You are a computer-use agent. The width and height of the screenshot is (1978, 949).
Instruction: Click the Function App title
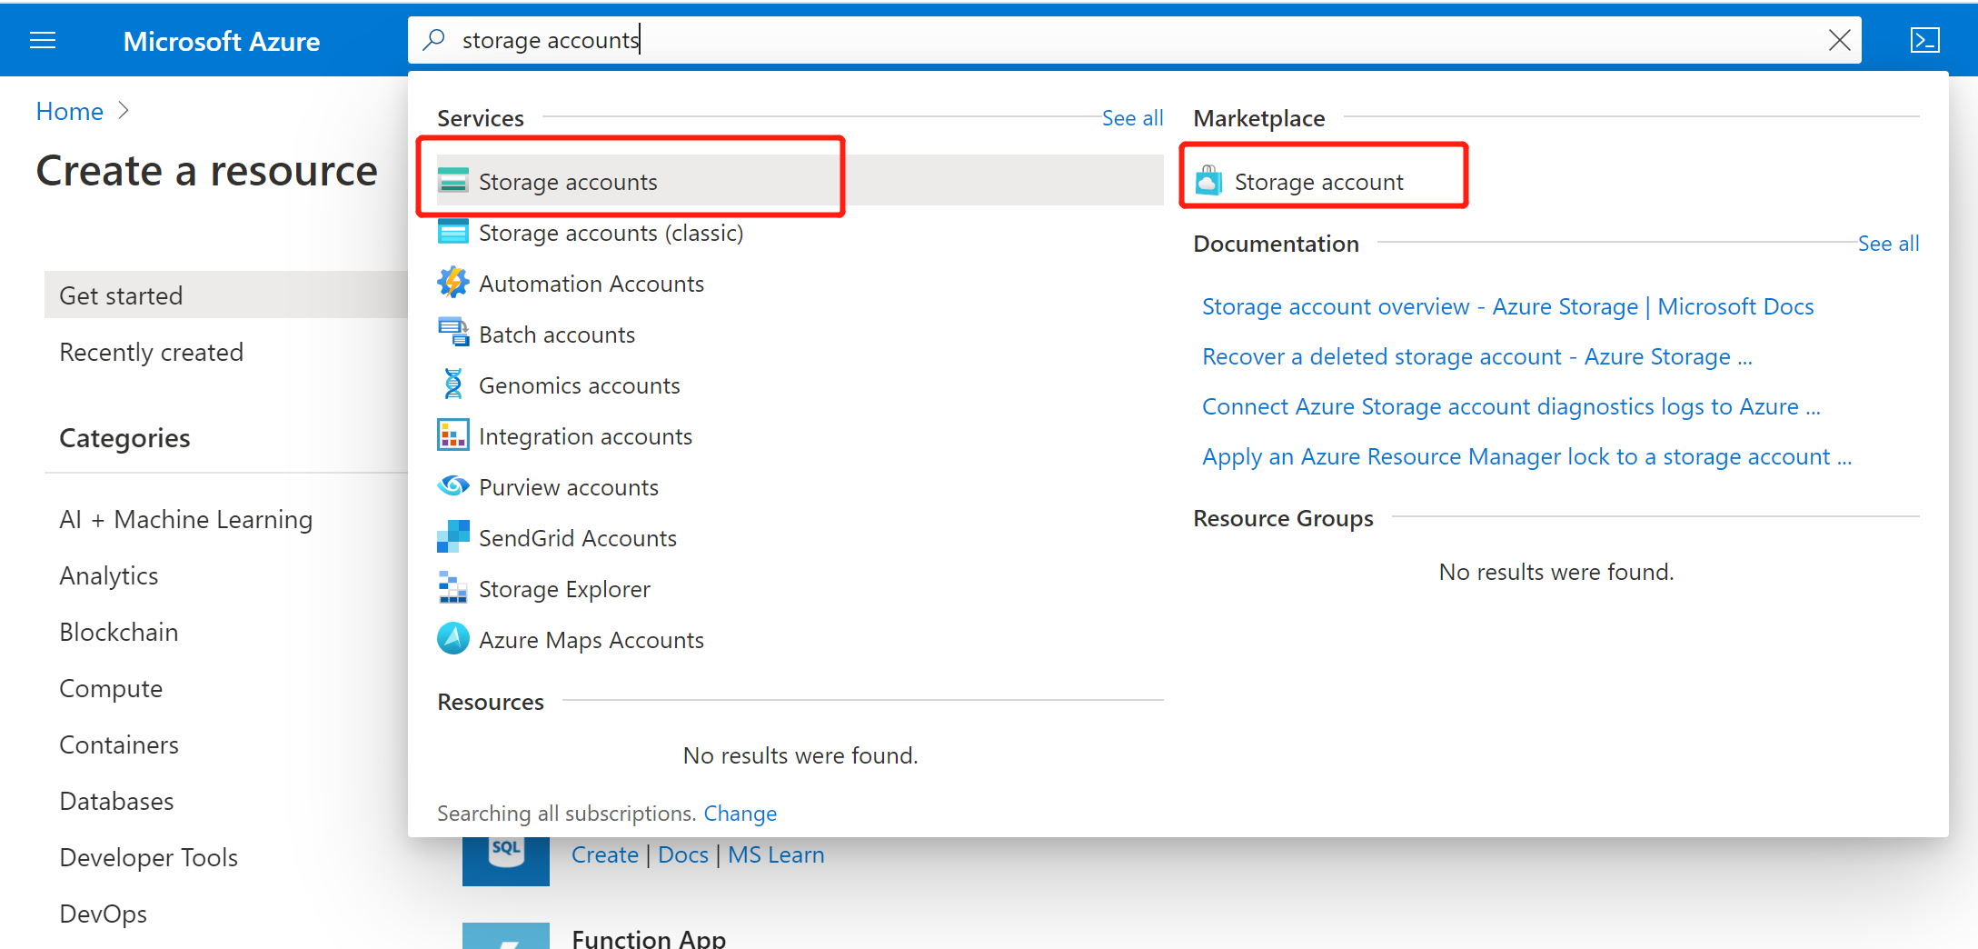pyautogui.click(x=649, y=937)
